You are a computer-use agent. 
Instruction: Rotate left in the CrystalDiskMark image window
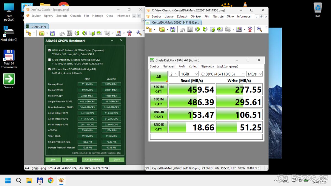(x=197, y=29)
